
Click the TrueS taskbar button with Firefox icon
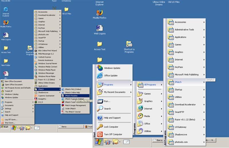(x=88, y=127)
